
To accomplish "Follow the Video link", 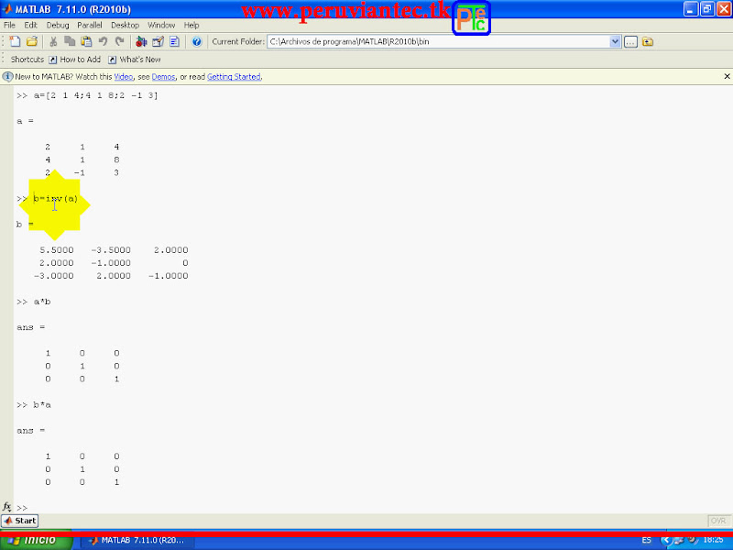I will 124,77.
